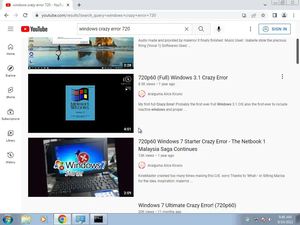Open Shorts in the sidebar
The image size is (300, 225).
click(11, 93)
